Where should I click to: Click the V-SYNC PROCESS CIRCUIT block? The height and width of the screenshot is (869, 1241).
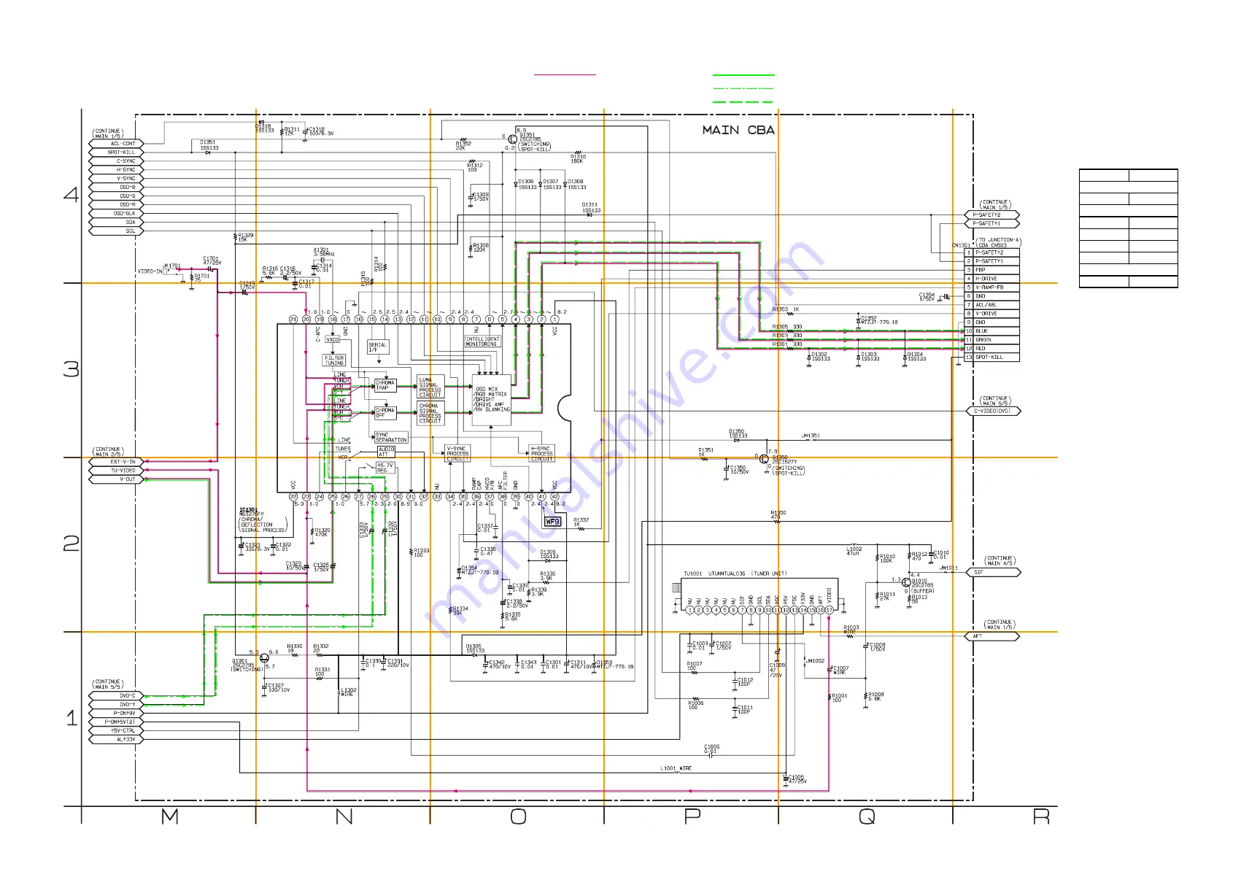pyautogui.click(x=457, y=454)
